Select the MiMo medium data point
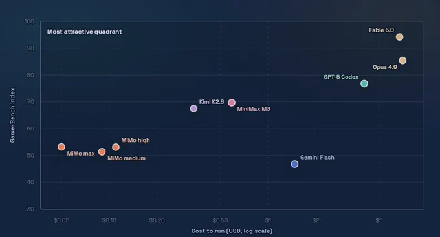 pyautogui.click(x=102, y=152)
